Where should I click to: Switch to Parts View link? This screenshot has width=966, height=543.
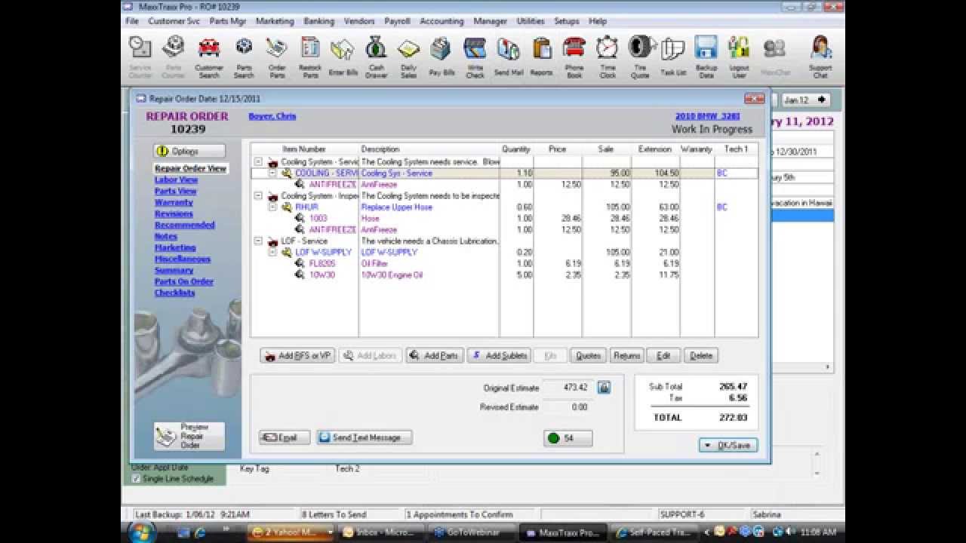pyautogui.click(x=175, y=192)
